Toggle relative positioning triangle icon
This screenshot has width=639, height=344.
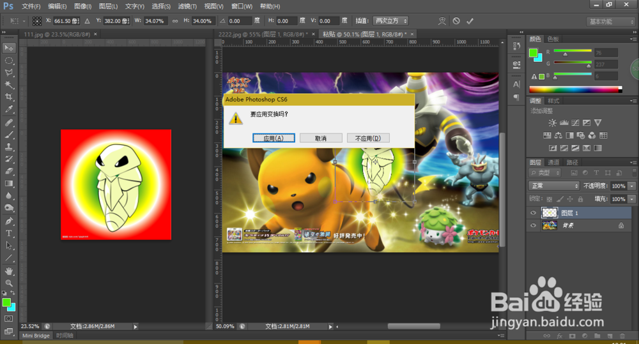87,21
